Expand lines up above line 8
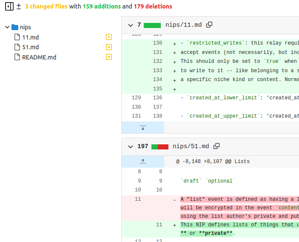Image resolution: width=299 pixels, height=242 pixels. point(143,161)
